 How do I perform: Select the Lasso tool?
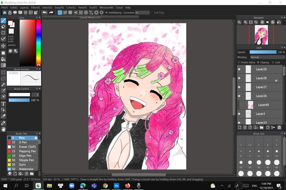click(3, 79)
